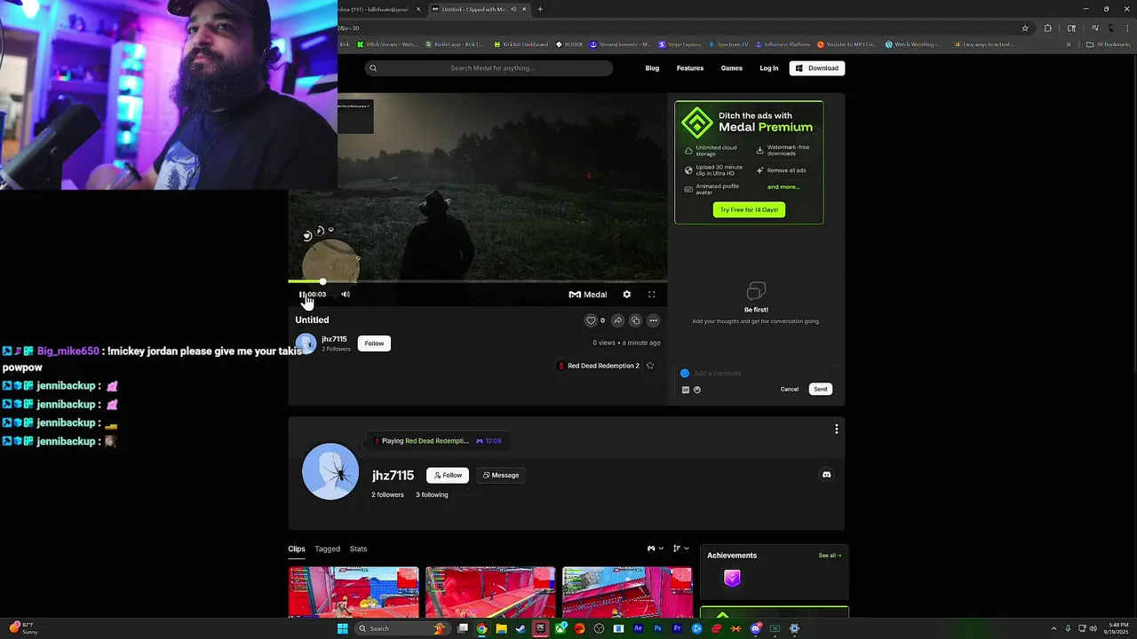
Task: Mute the clip with the speaker icon
Action: click(346, 295)
